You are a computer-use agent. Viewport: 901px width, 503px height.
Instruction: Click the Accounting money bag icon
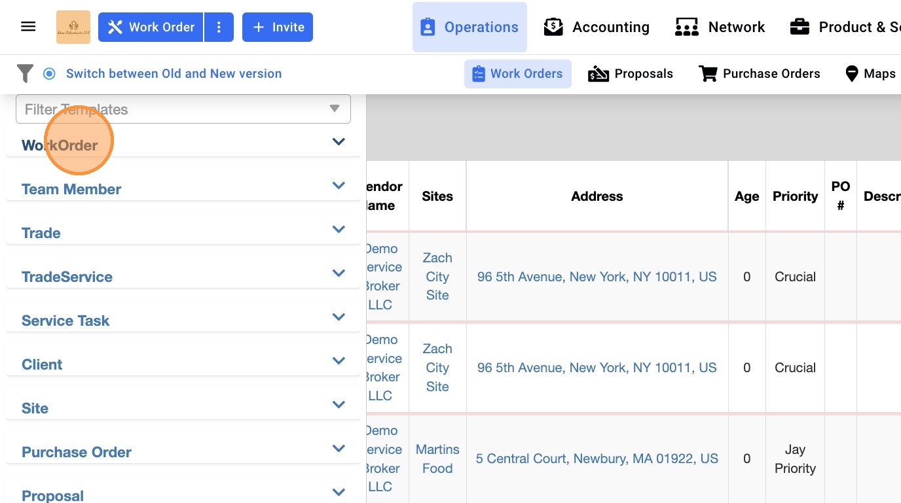point(553,27)
